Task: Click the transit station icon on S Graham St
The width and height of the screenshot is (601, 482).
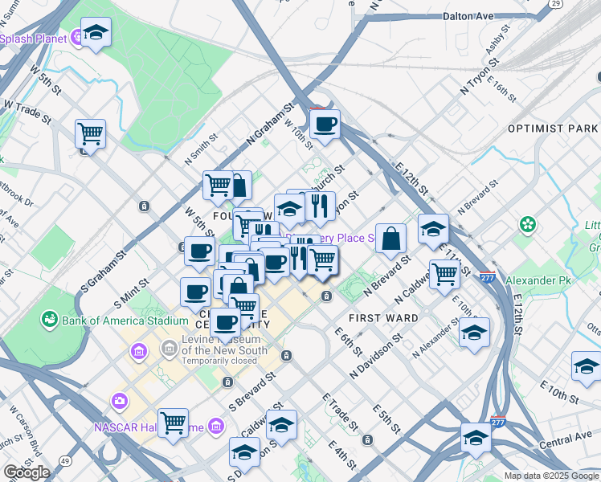Action: (145, 206)
